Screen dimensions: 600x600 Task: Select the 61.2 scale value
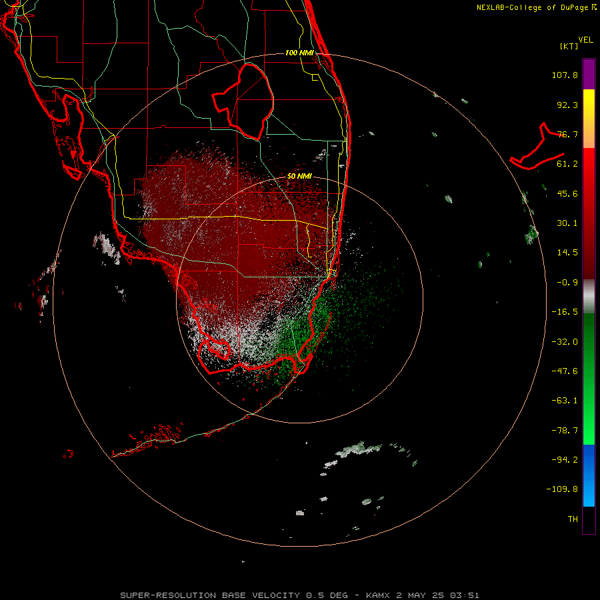567,164
